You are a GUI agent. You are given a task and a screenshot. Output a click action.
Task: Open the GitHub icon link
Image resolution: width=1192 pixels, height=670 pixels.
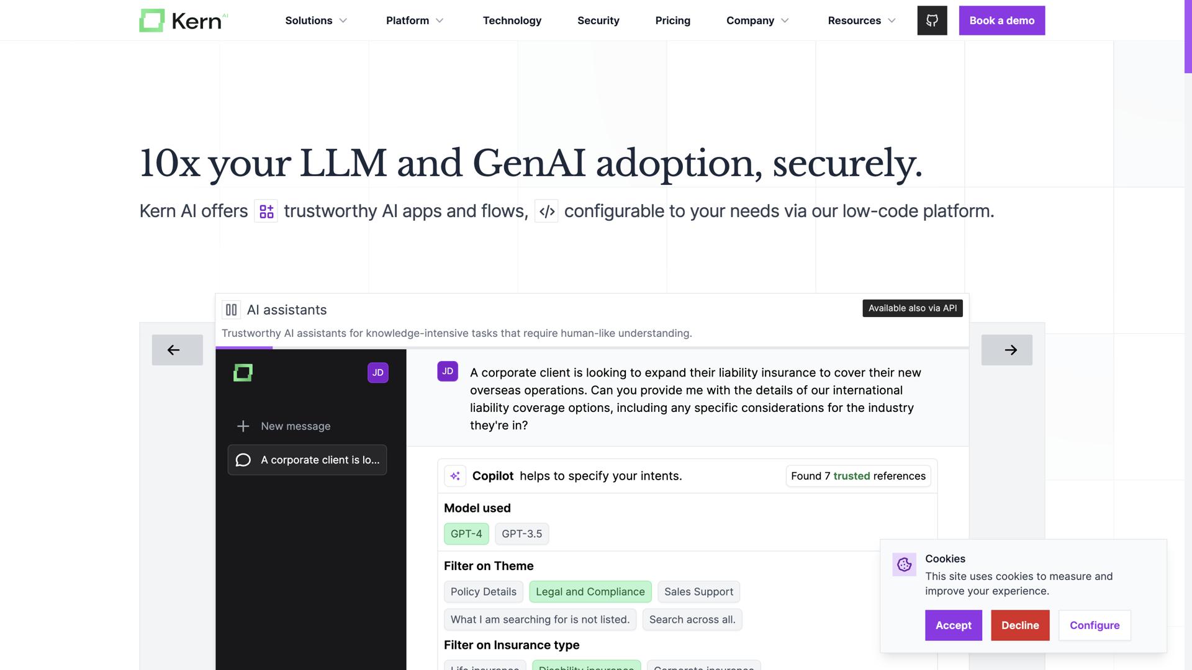pyautogui.click(x=932, y=20)
